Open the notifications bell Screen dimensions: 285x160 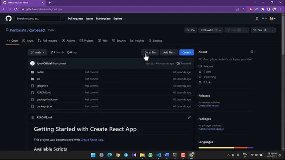[x=257, y=19]
